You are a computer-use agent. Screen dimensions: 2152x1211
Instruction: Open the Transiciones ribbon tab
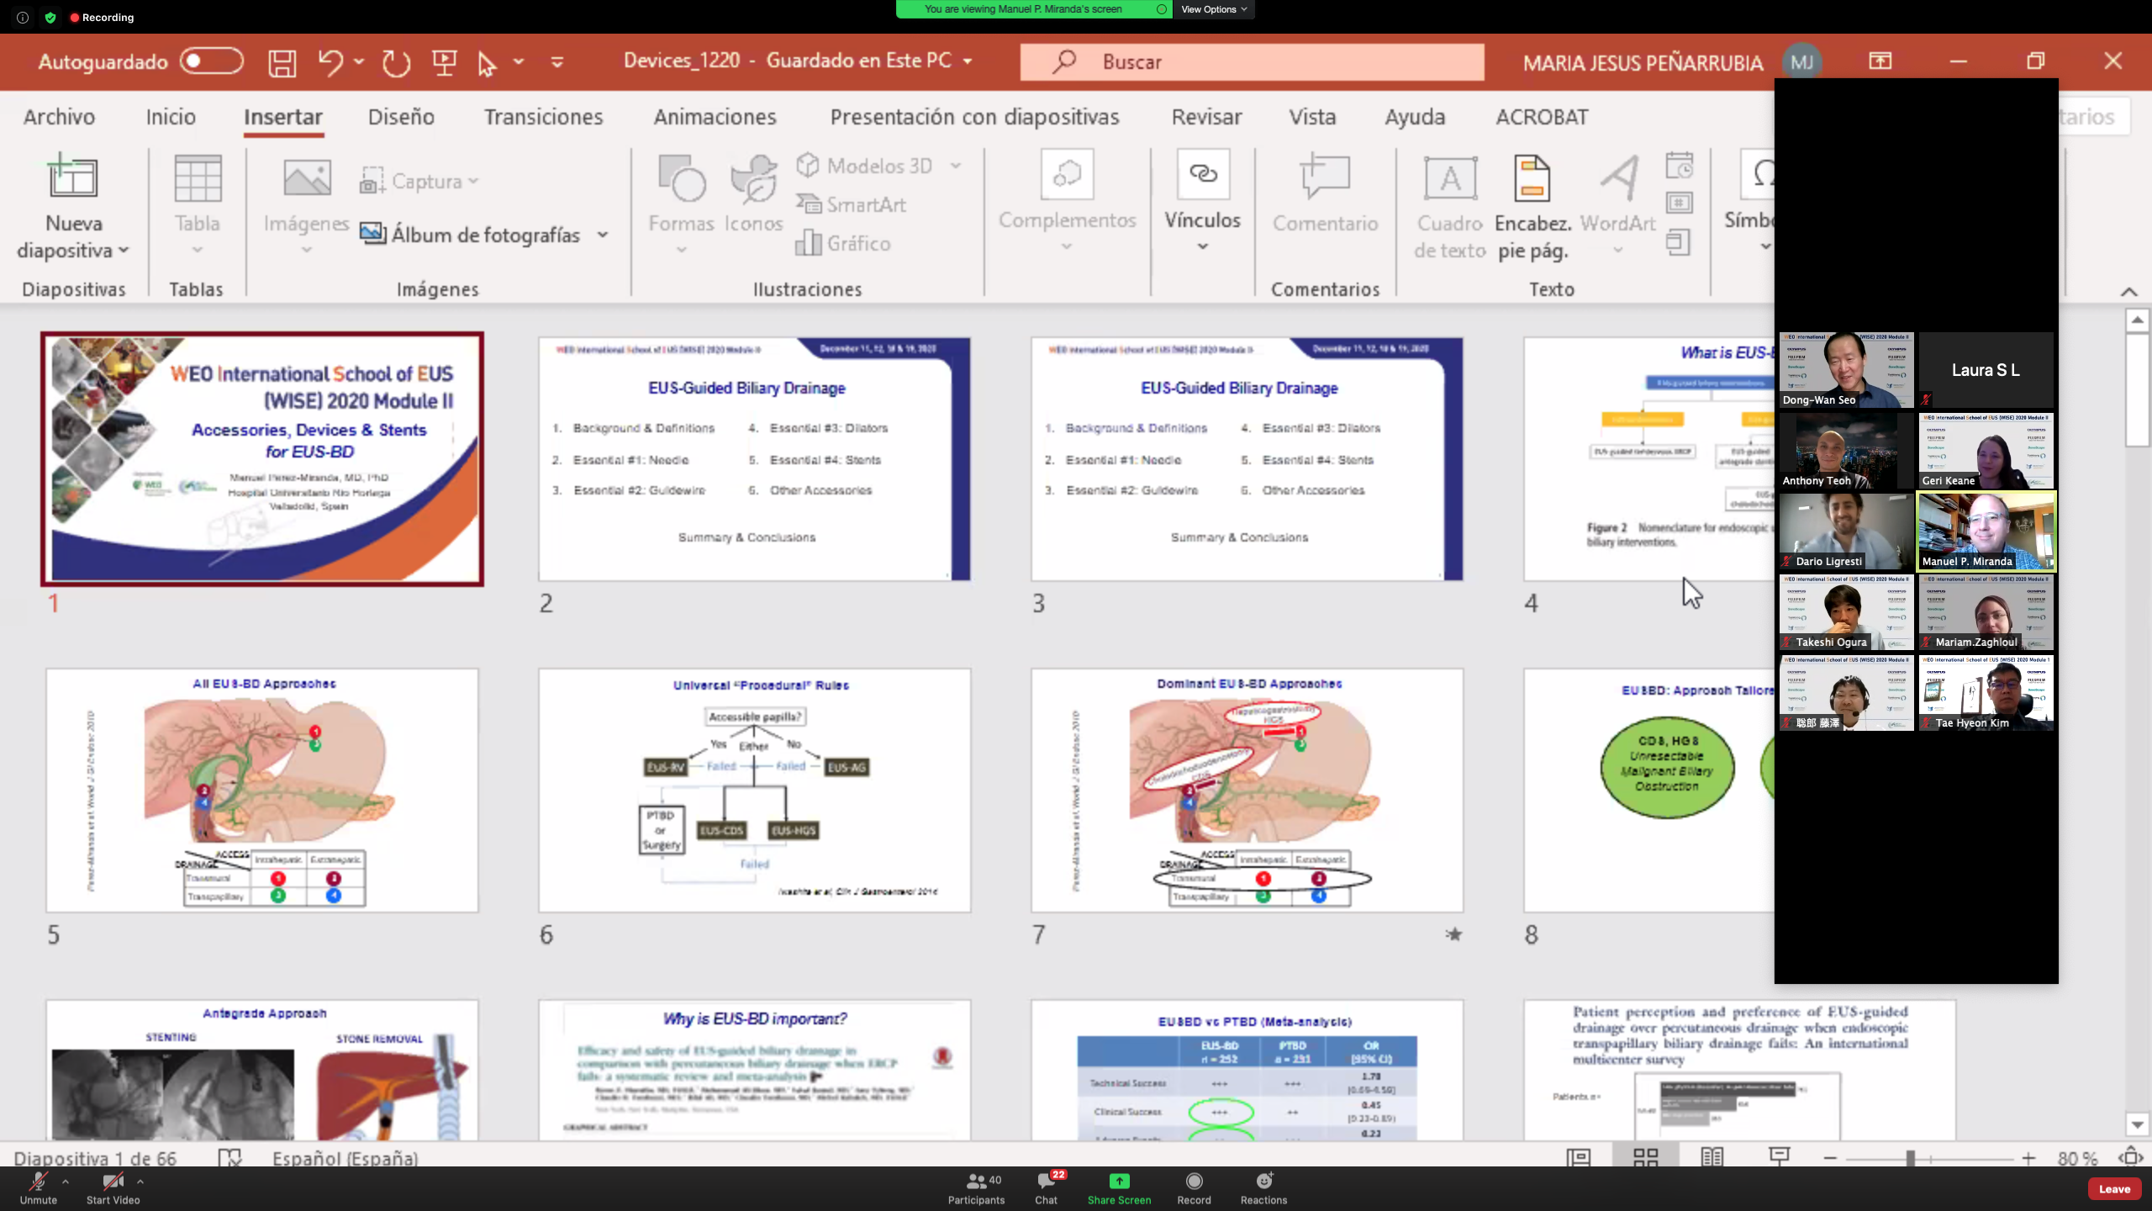point(543,117)
